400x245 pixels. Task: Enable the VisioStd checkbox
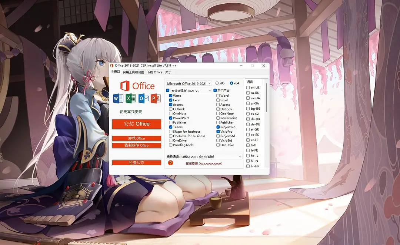point(218,140)
